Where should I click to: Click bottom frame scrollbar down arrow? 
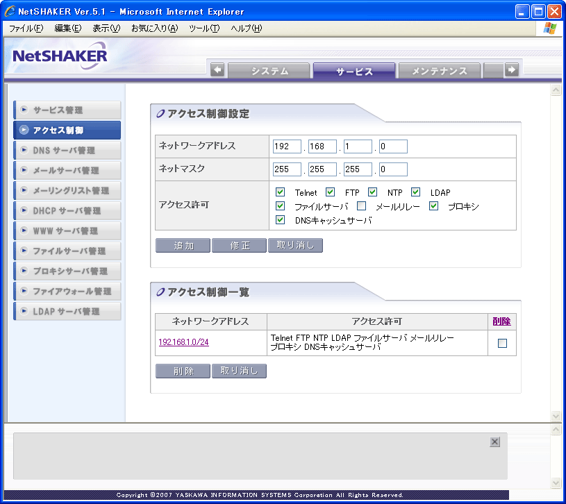tap(556, 482)
